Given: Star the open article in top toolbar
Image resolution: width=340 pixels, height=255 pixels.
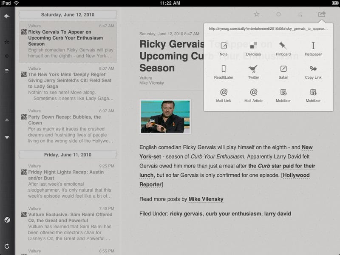Looking at the screenshot, I should pos(257,14).
